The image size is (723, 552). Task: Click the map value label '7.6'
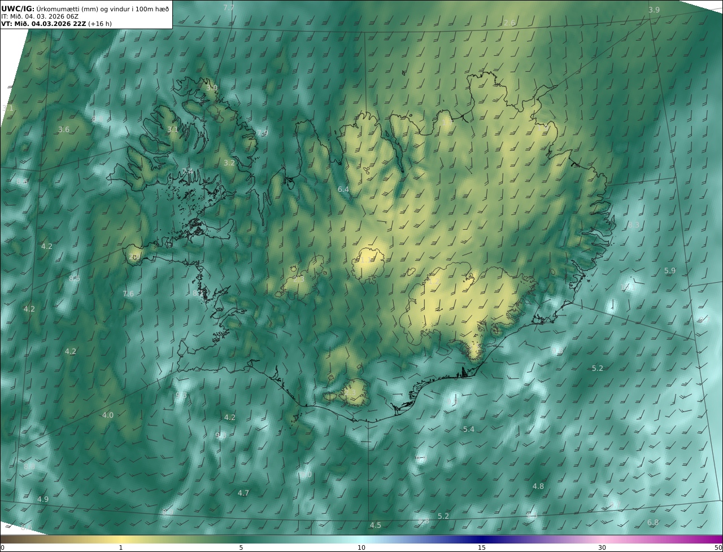(128, 294)
